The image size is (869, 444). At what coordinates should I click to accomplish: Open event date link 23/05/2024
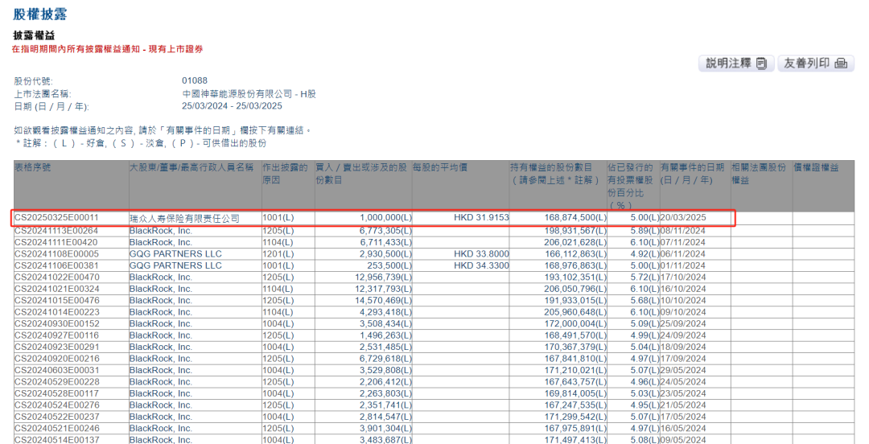(683, 393)
